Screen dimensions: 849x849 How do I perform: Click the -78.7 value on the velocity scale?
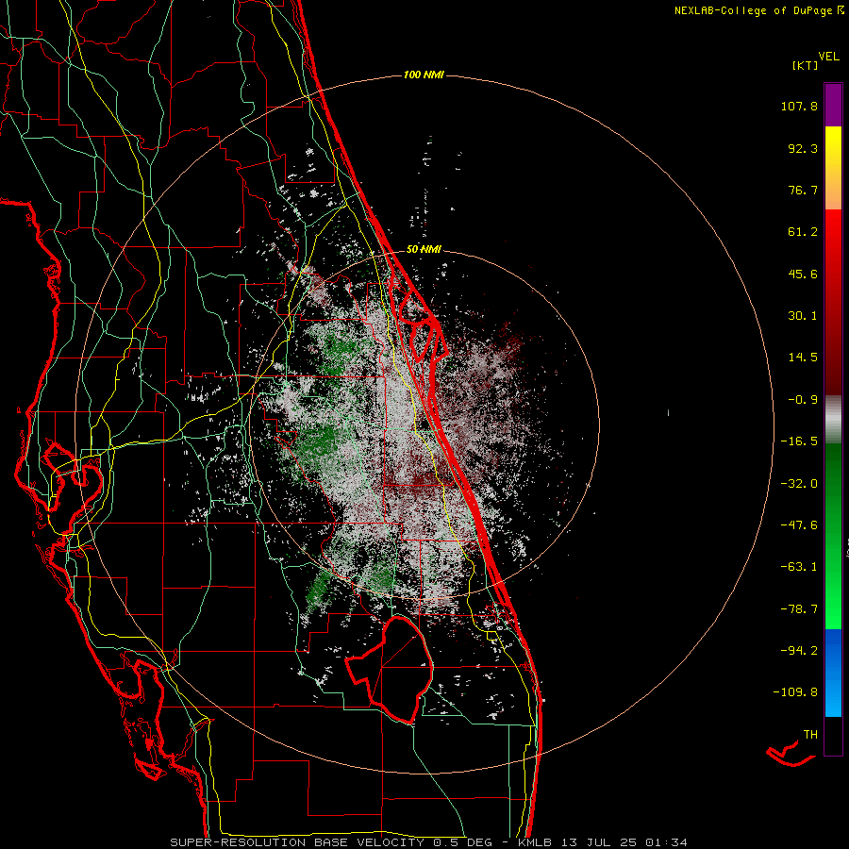799,609
